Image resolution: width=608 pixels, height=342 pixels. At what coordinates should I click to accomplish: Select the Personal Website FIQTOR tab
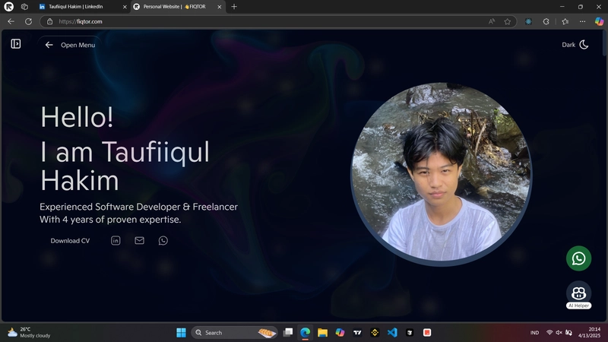[x=178, y=7]
